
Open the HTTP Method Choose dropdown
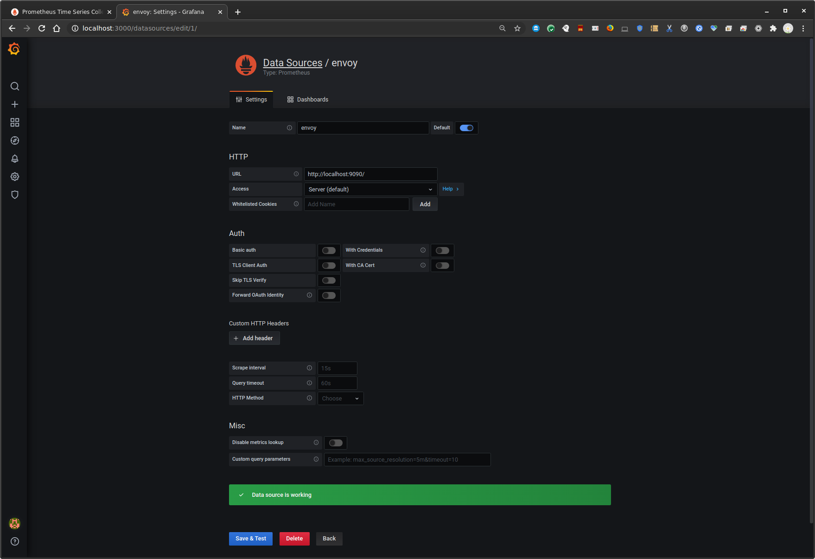[340, 399]
